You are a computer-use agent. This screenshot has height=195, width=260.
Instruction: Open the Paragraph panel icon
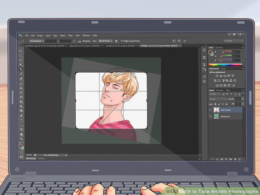coord(204,81)
